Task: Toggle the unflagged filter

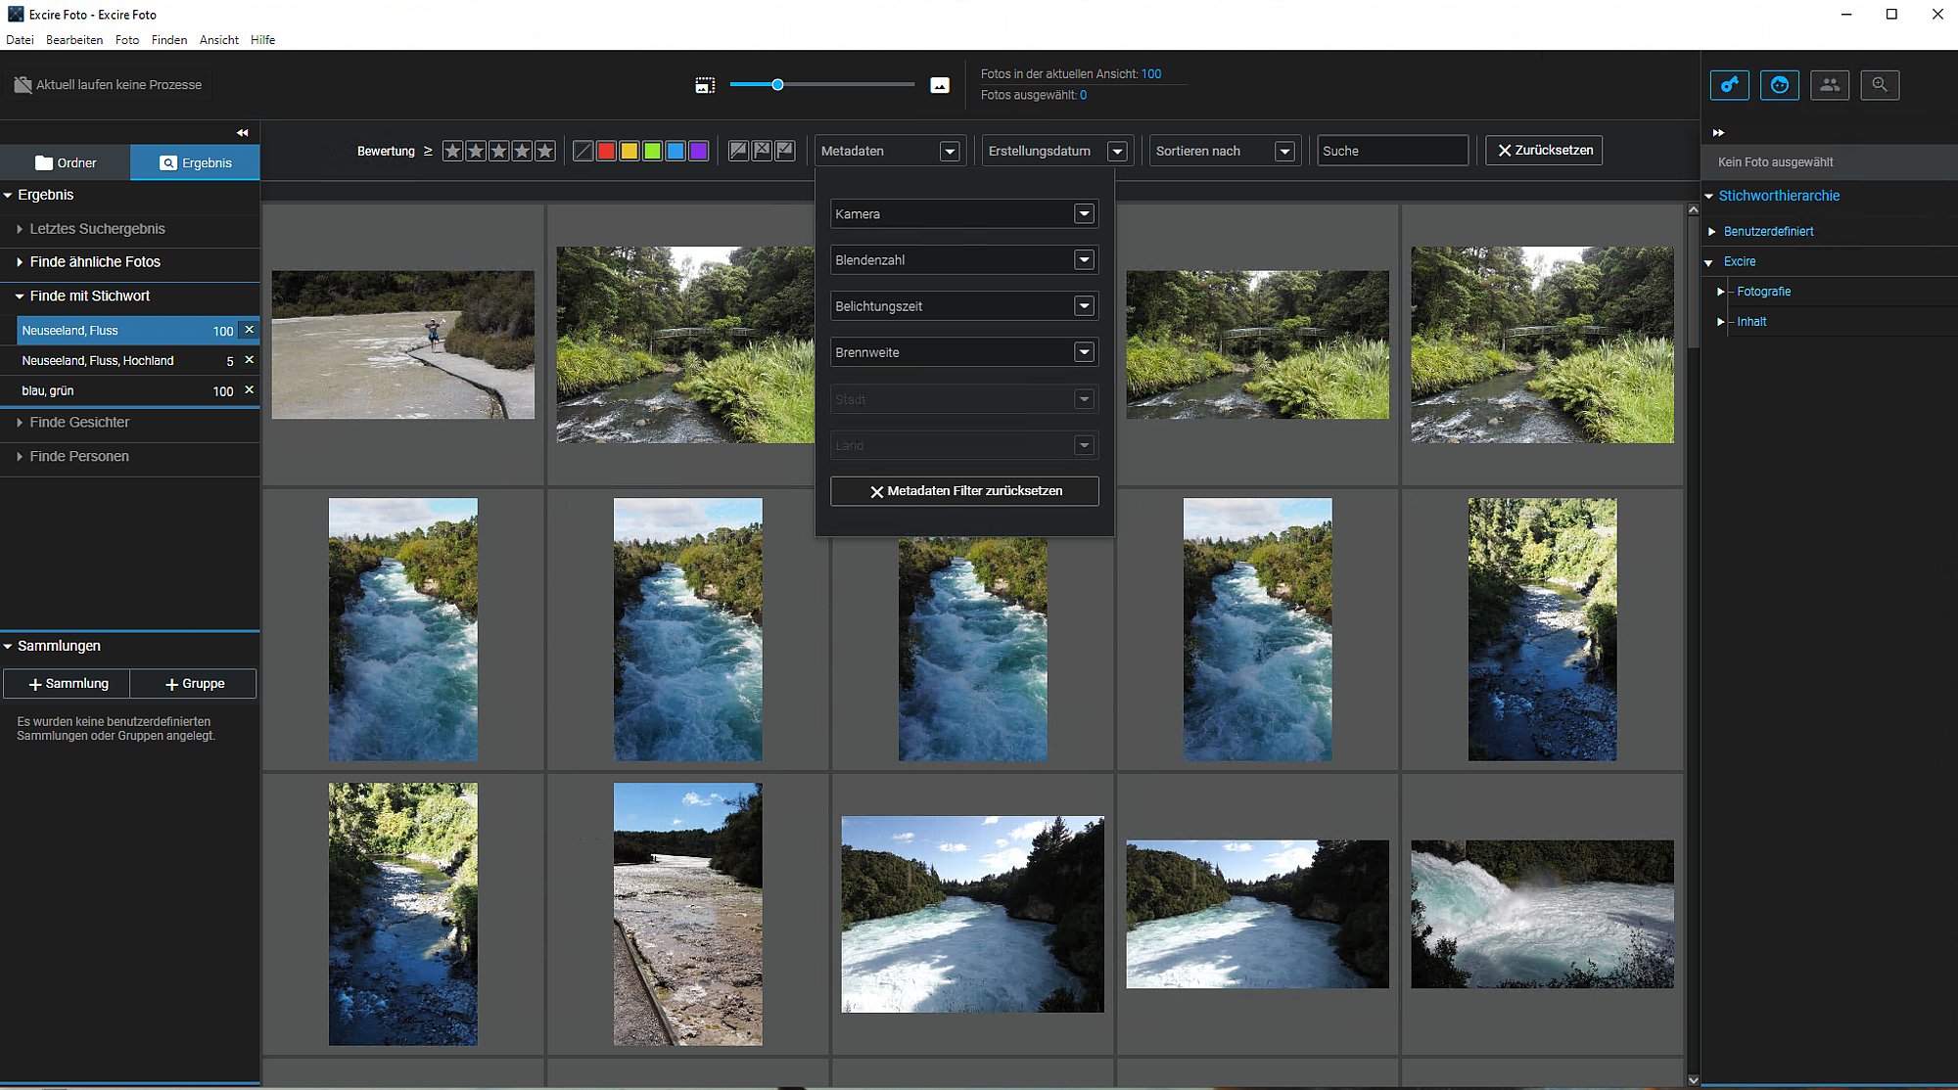Action: [x=738, y=151]
